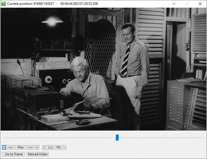
Task: Minimize the preview window
Action: click(174, 4)
